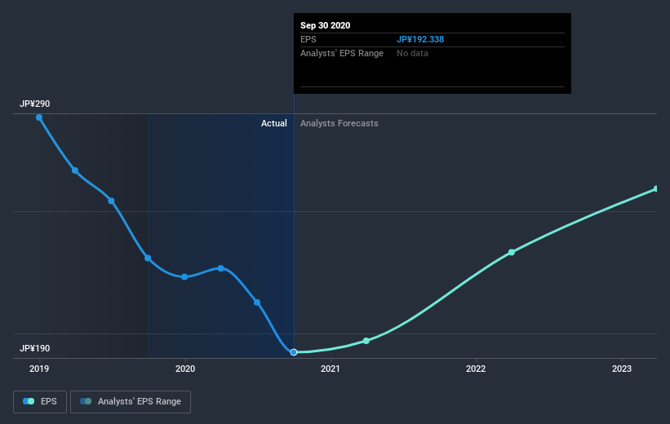The width and height of the screenshot is (670, 424).
Task: Click the 2019 x-axis label
Action: coord(39,369)
